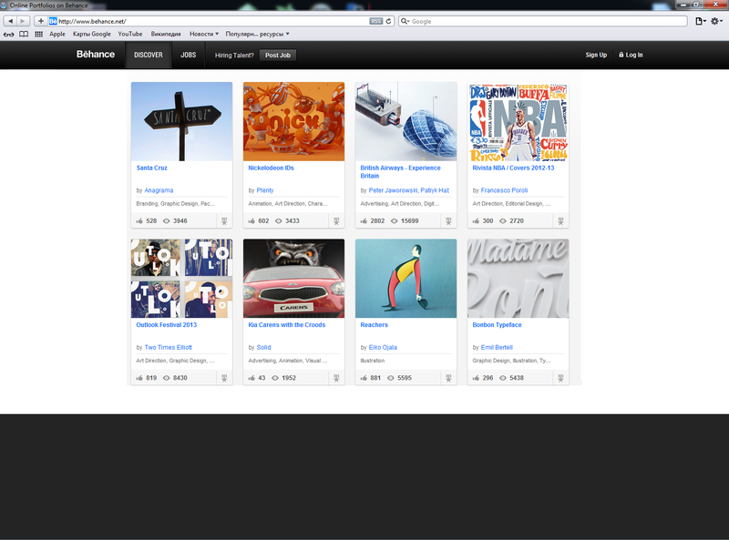Screen dimensions: 729x540
Task: Click the thumbs-up icon beside 819 appreciations
Action: click(139, 378)
